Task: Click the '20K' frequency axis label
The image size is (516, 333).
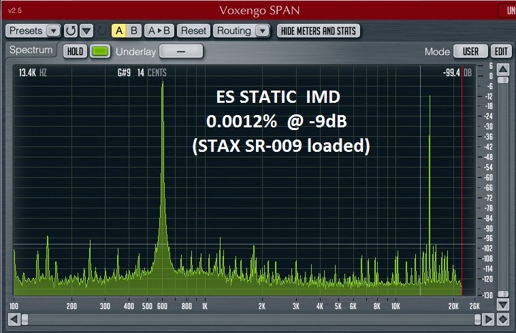Action: click(x=453, y=306)
